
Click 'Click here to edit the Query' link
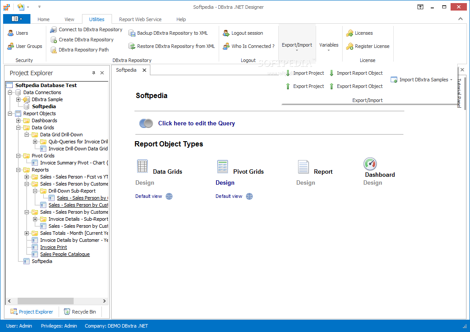coord(196,123)
